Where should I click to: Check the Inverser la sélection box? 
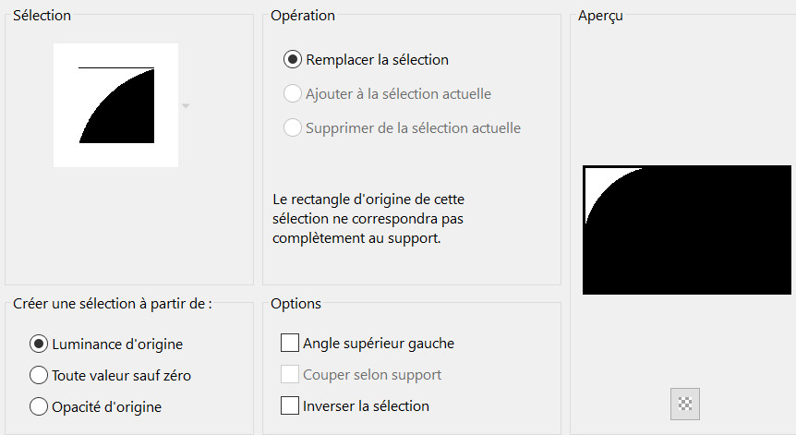[x=290, y=405]
